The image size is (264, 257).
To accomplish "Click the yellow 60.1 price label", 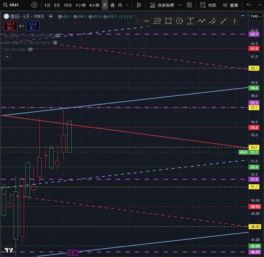I will point(254,68).
